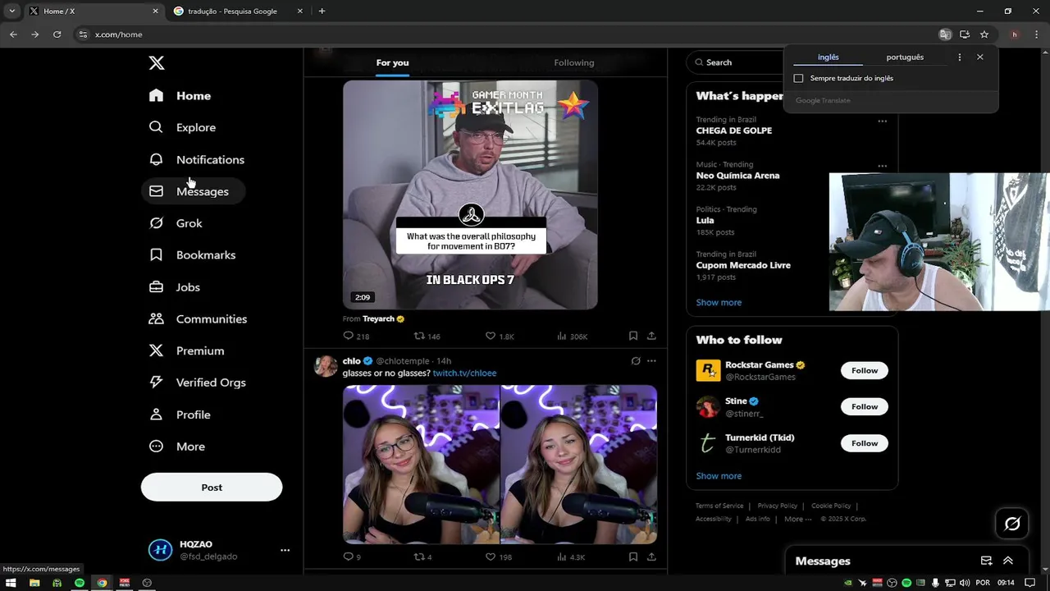Bookmark this page with the star icon

984,34
